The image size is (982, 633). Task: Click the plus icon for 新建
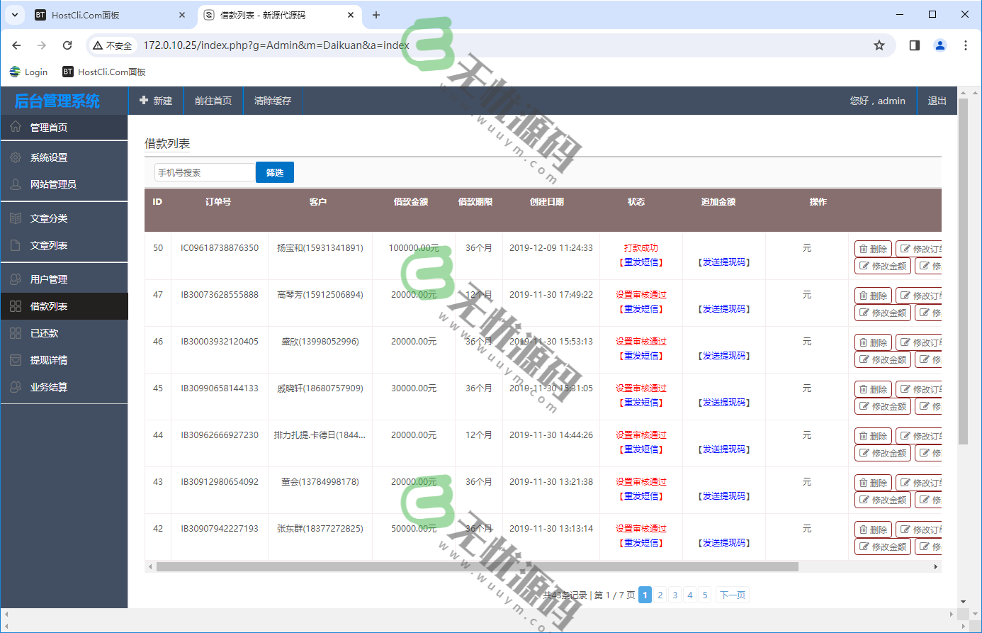tap(144, 101)
